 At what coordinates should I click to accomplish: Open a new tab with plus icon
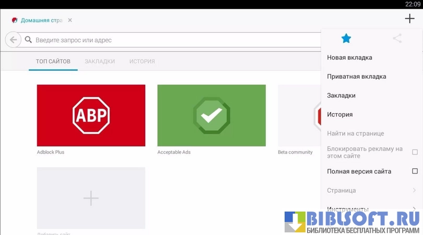click(x=409, y=19)
